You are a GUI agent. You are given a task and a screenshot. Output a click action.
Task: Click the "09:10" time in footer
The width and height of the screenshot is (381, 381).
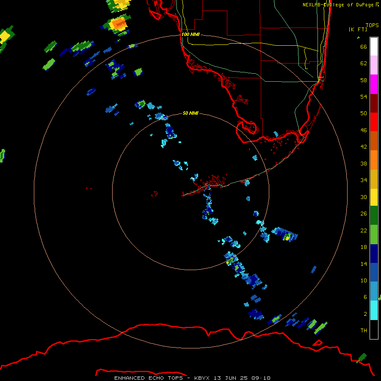click(261, 378)
